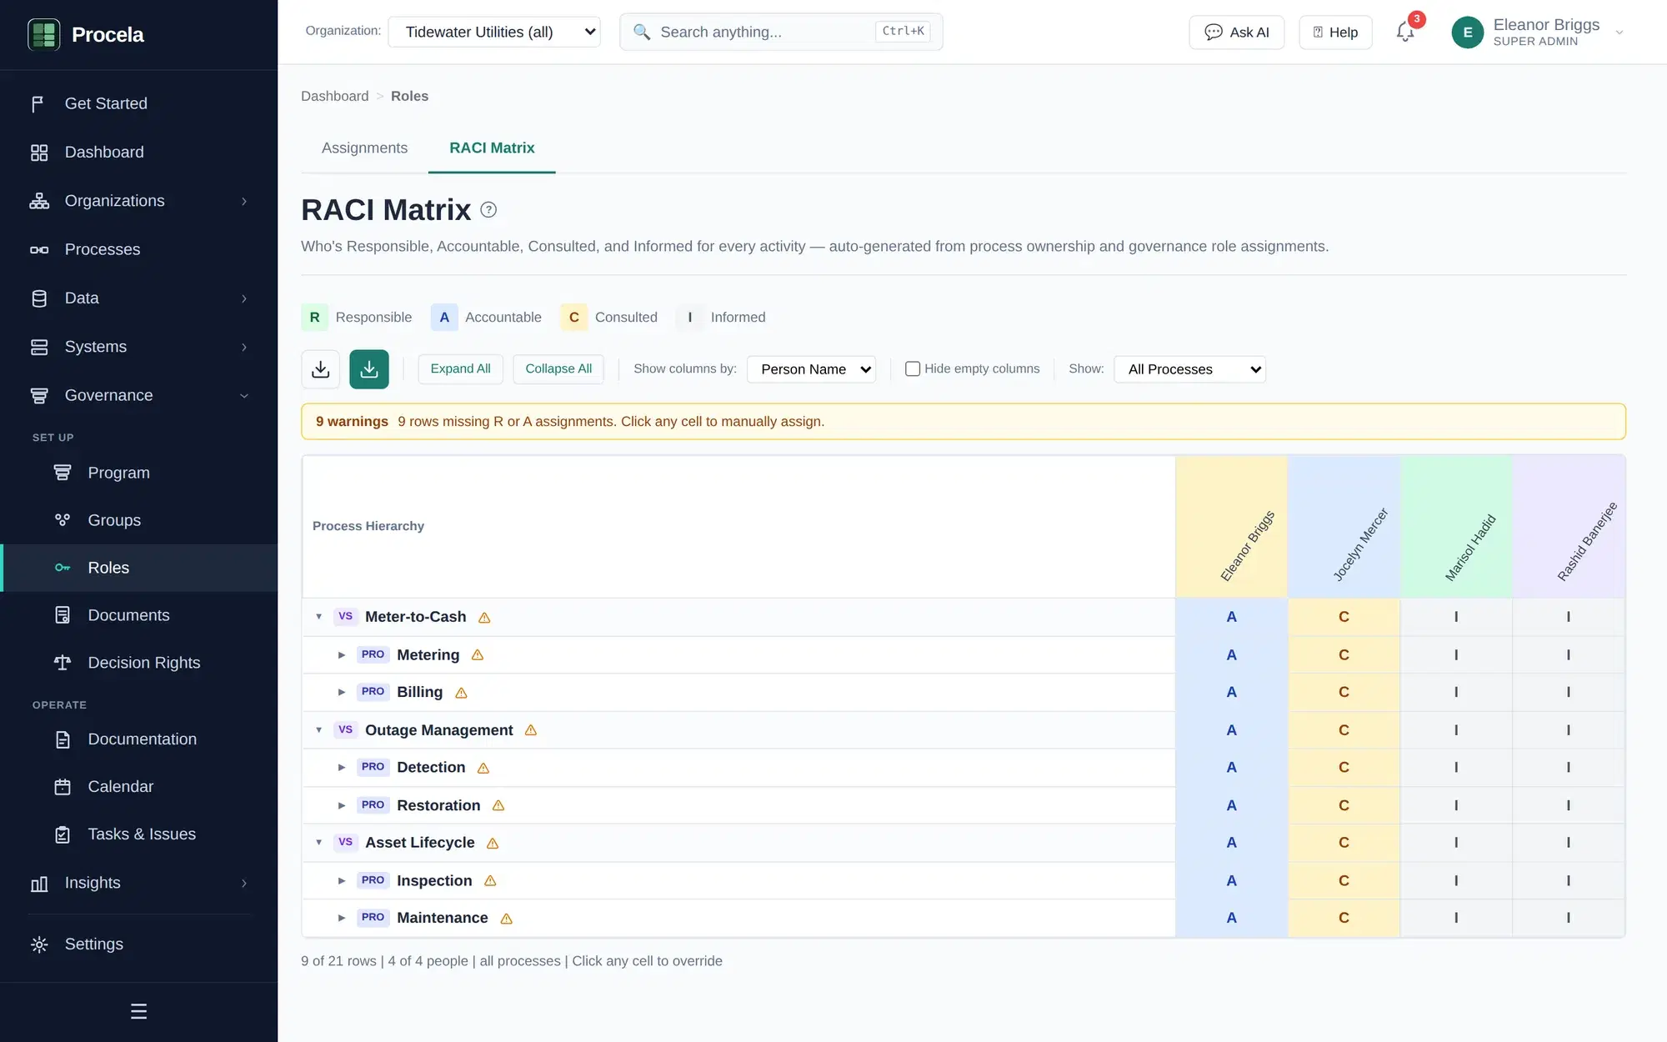Open the RACI Matrix help icon
The width and height of the screenshot is (1667, 1042).
(489, 210)
